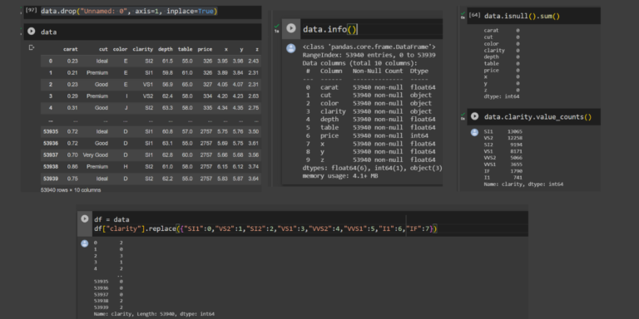Click the row index 53935 in the dataframe
The height and width of the screenshot is (319, 639).
click(x=51, y=132)
